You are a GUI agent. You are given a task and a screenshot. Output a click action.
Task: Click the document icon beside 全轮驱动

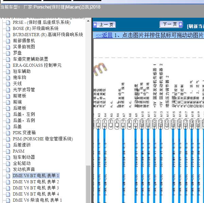point(8,163)
